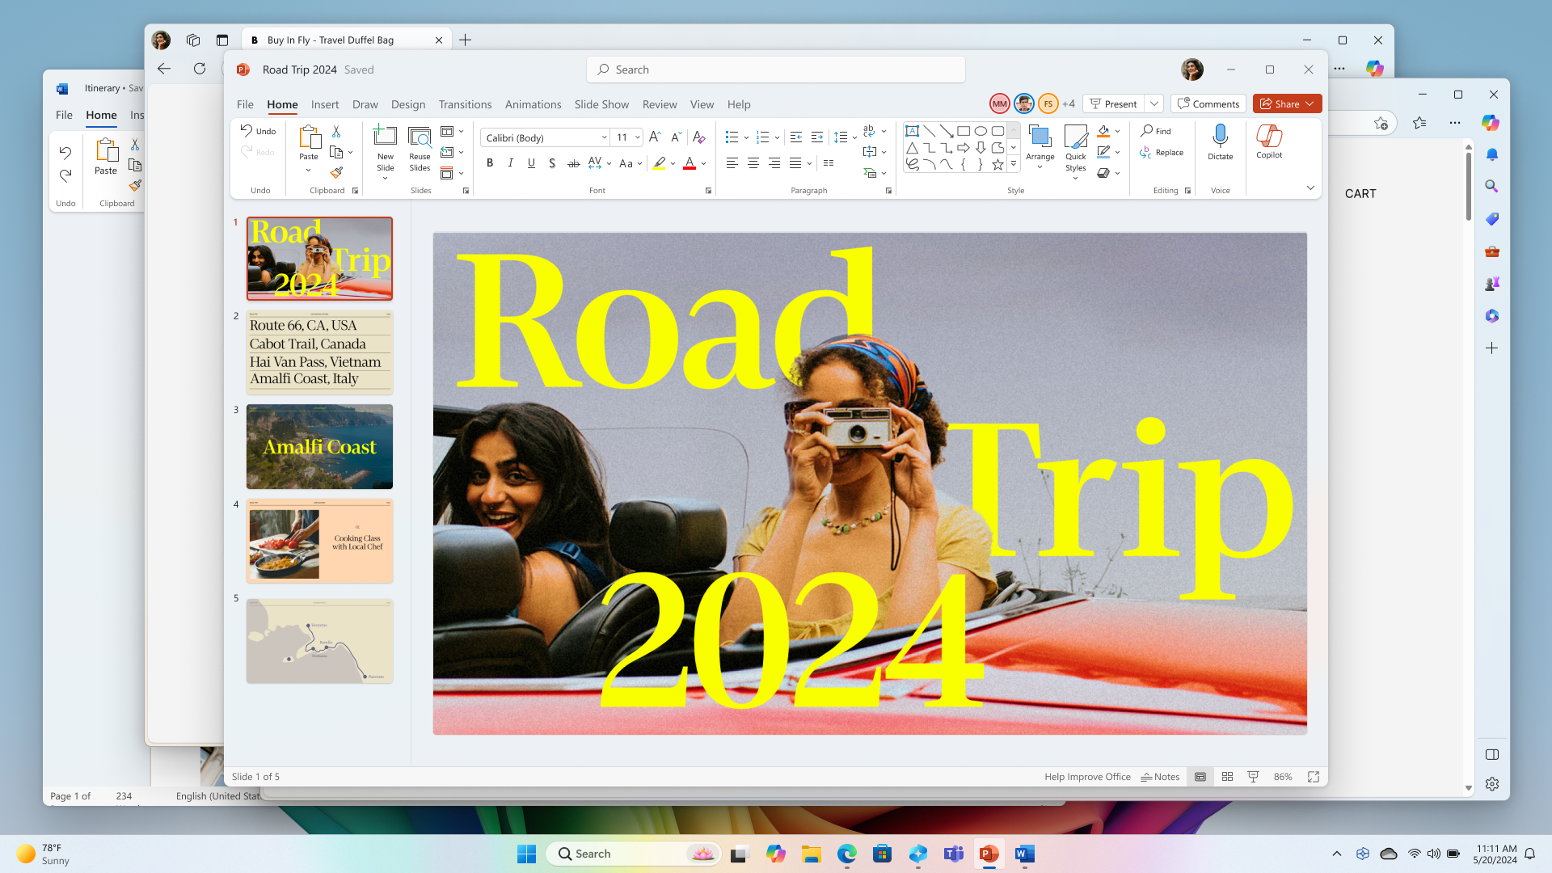Click the Comments button
Screen dimensions: 1552x873
pyautogui.click(x=1208, y=103)
